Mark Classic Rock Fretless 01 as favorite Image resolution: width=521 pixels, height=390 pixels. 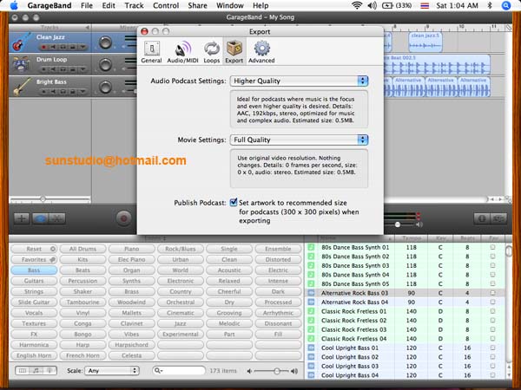[492, 311]
